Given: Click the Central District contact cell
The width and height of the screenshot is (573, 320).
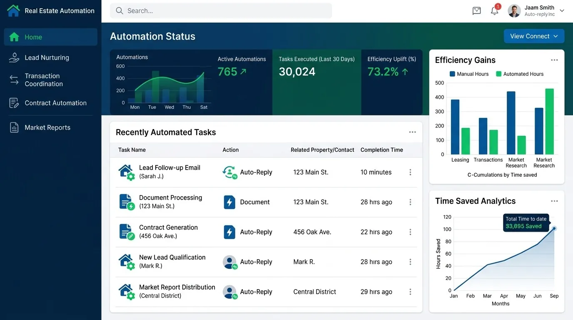Looking at the screenshot, I should point(314,292).
